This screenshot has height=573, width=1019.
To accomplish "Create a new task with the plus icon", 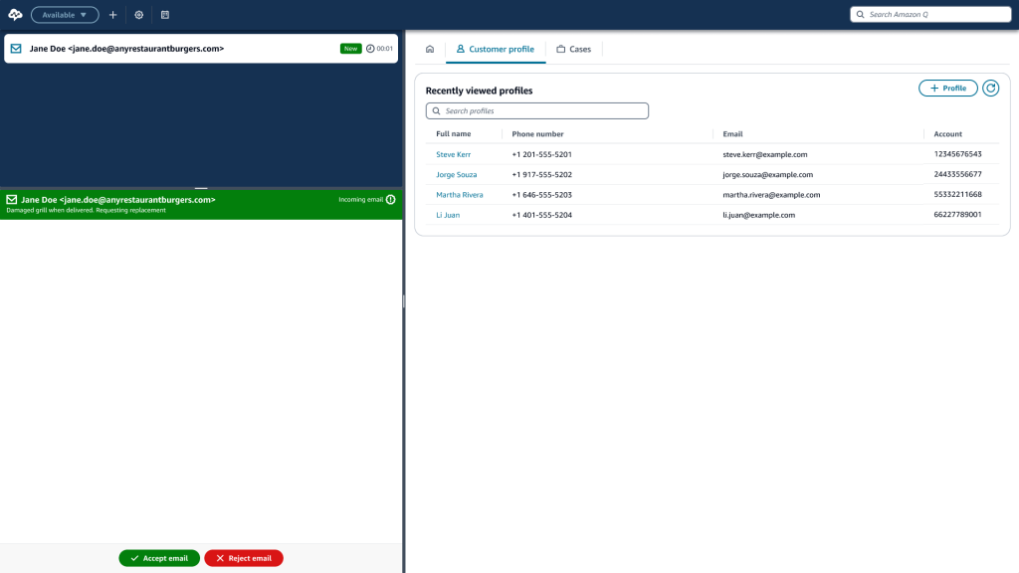I will pyautogui.click(x=112, y=14).
